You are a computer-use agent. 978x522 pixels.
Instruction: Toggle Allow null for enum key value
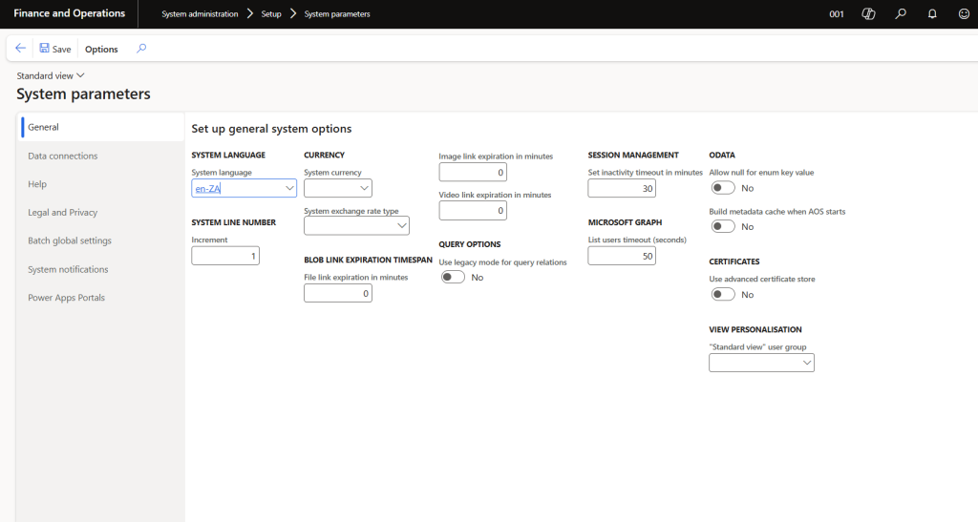(723, 188)
